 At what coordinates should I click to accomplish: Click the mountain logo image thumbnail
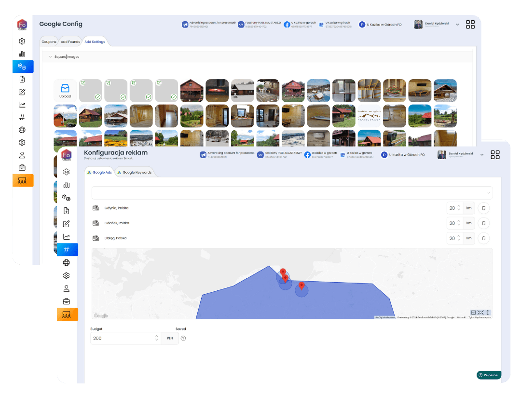coord(369,116)
